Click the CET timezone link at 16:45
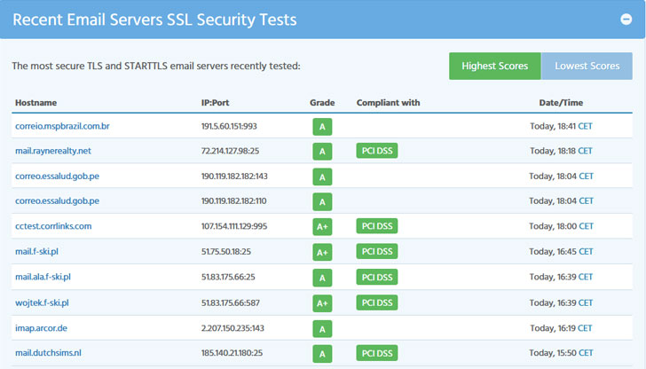The image size is (646, 369). pyautogui.click(x=585, y=252)
